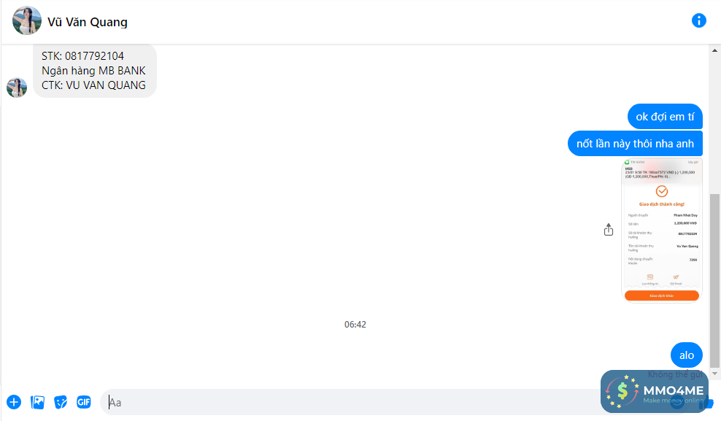
Task: Open Vũ Văn Quang's header profile picture
Action: (27, 20)
